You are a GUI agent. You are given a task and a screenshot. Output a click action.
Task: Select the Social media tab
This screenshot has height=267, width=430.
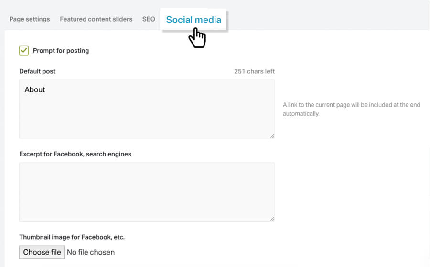193,20
